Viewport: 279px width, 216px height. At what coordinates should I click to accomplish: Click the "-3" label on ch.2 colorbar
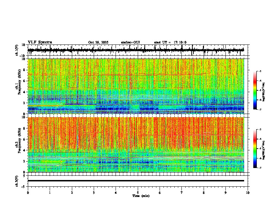pos(260,130)
